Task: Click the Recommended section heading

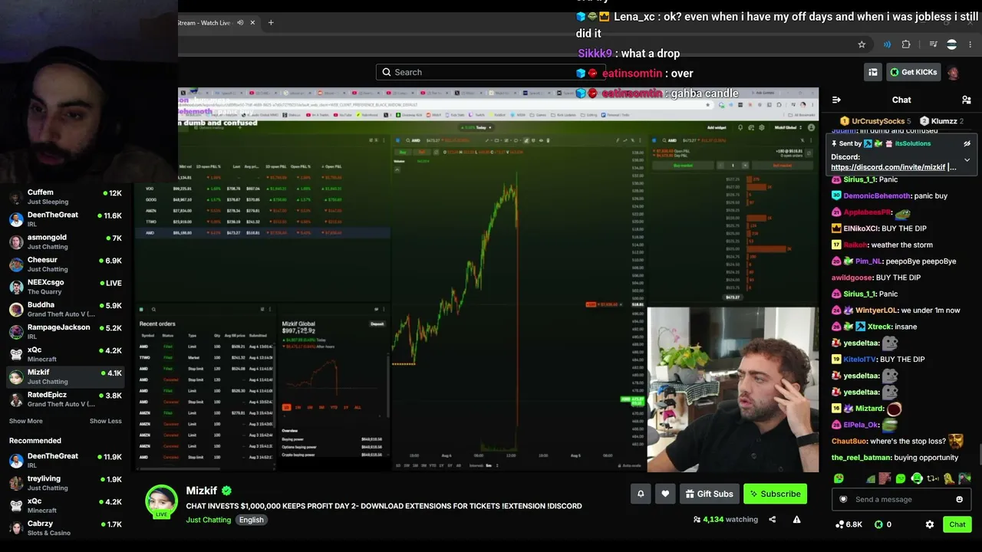Action: click(35, 441)
